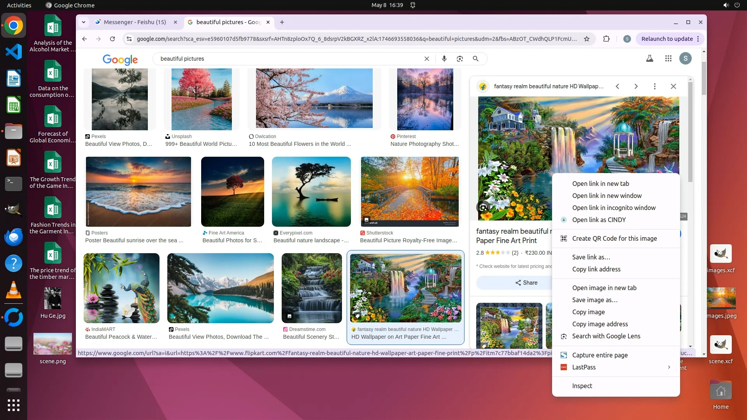Screen dimensions: 747x420
Task: Open Google Lens search by image icon
Action: pos(460,59)
